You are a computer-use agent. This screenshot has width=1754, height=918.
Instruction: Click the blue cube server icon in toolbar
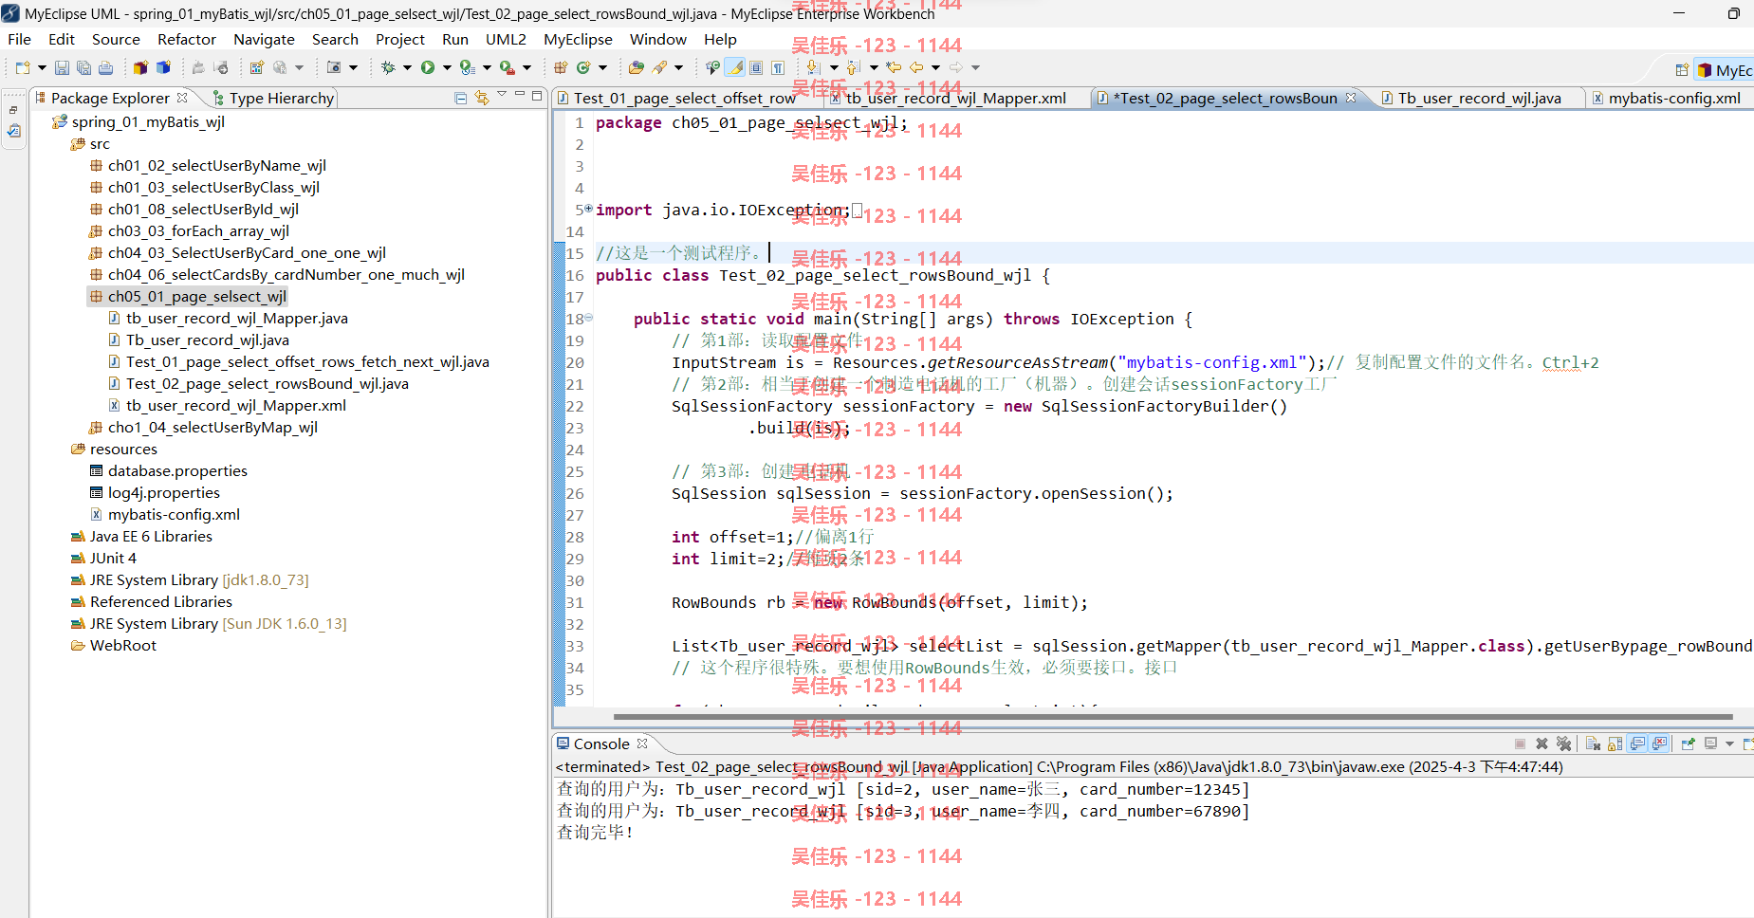click(x=163, y=67)
